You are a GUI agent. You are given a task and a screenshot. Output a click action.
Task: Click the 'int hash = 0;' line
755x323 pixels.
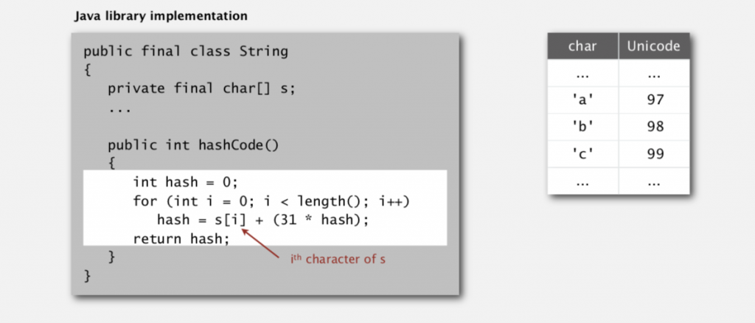(x=187, y=182)
